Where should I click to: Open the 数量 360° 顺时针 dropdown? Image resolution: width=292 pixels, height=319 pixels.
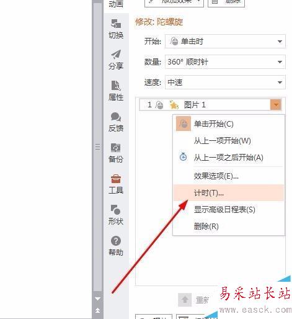click(x=225, y=61)
